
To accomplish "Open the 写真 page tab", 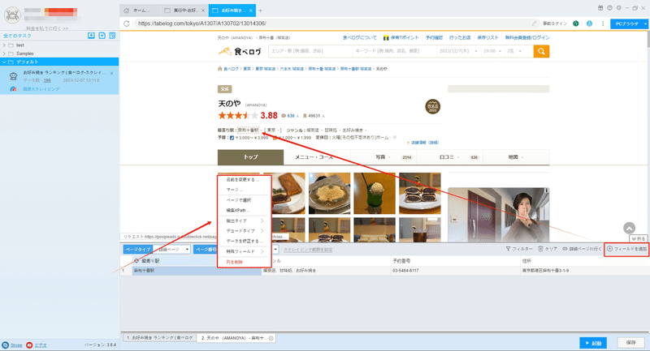I will (x=383, y=157).
